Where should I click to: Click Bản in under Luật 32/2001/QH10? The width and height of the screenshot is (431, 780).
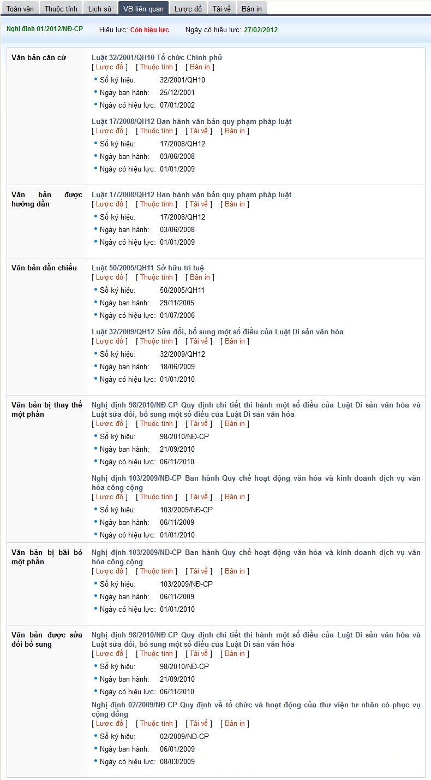200,67
